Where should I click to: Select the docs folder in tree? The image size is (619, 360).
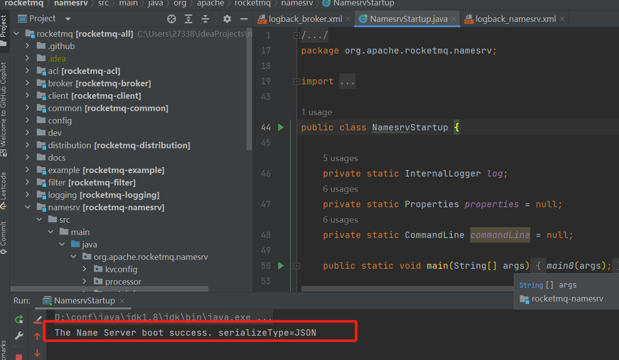57,158
